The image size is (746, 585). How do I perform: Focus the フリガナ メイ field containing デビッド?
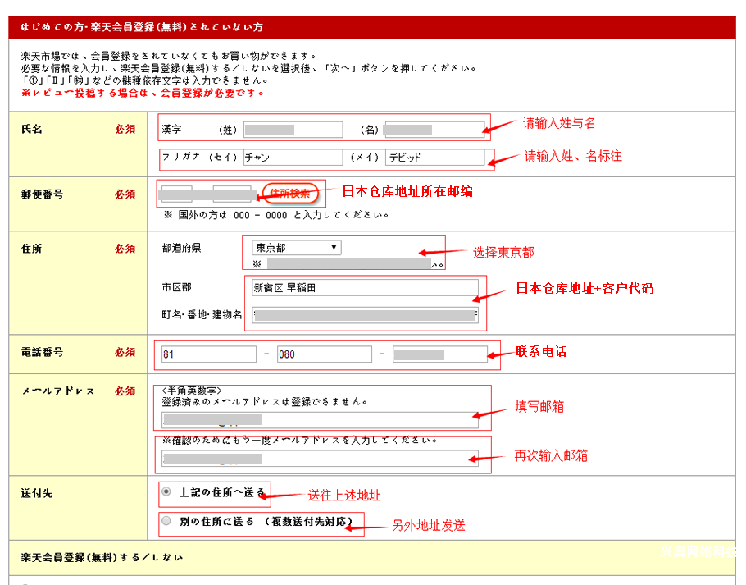(434, 158)
